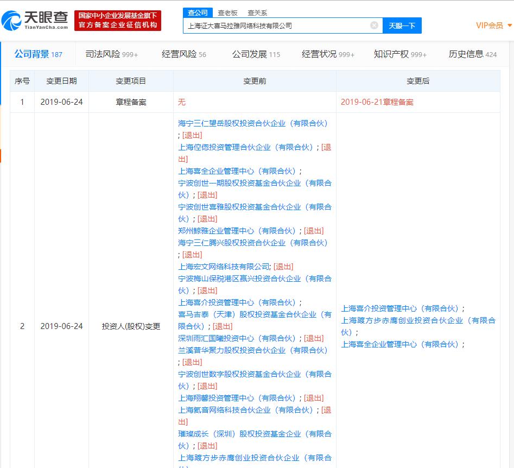Image resolution: width=514 pixels, height=468 pixels.
Task: Open 上海宏文网络科技有限公司 company link
Action: 224,267
